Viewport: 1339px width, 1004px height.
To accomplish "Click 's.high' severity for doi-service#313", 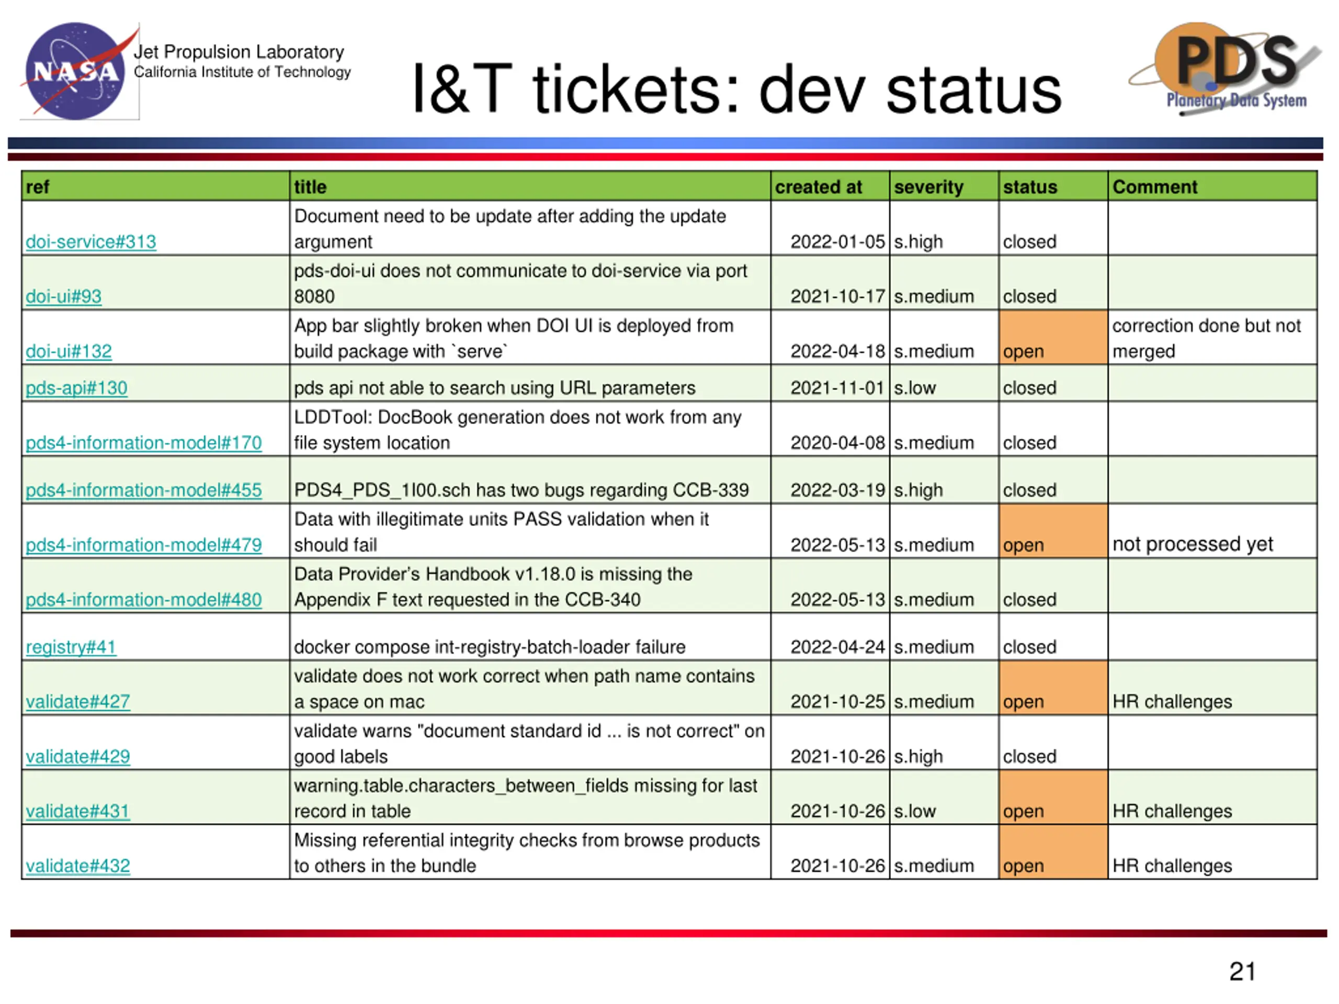I will click(x=918, y=242).
